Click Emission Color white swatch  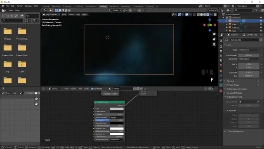pyautogui.click(x=117, y=129)
